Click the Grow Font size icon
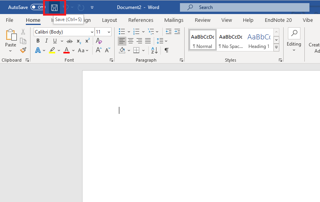The width and height of the screenshot is (320, 202). point(99,50)
